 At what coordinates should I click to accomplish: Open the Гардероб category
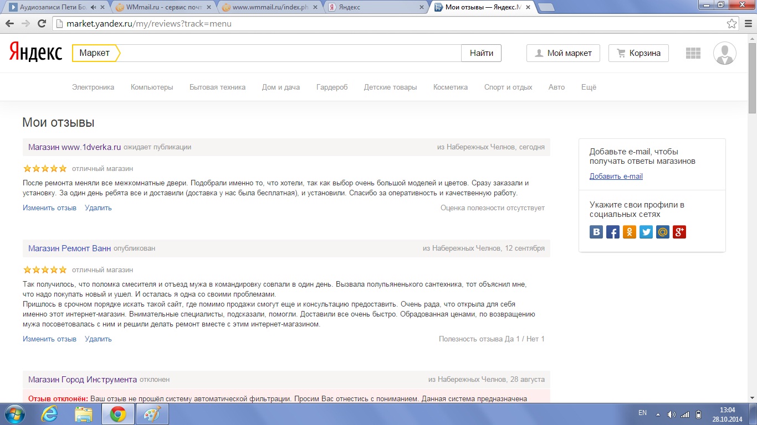click(x=332, y=87)
